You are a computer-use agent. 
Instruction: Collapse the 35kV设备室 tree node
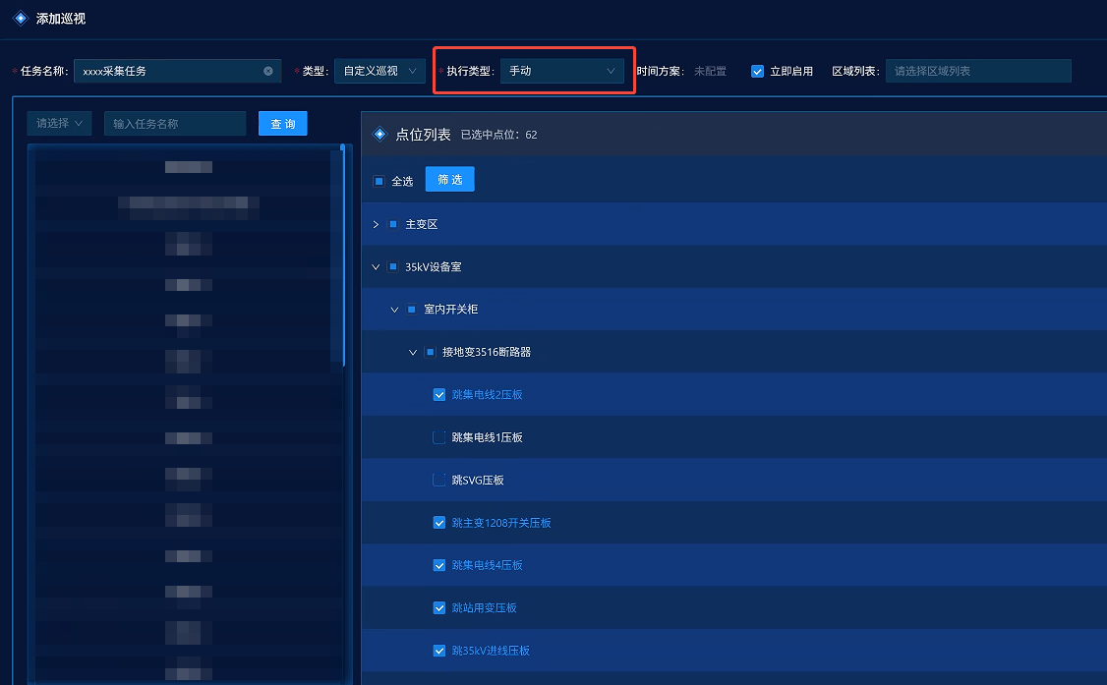pyautogui.click(x=376, y=266)
